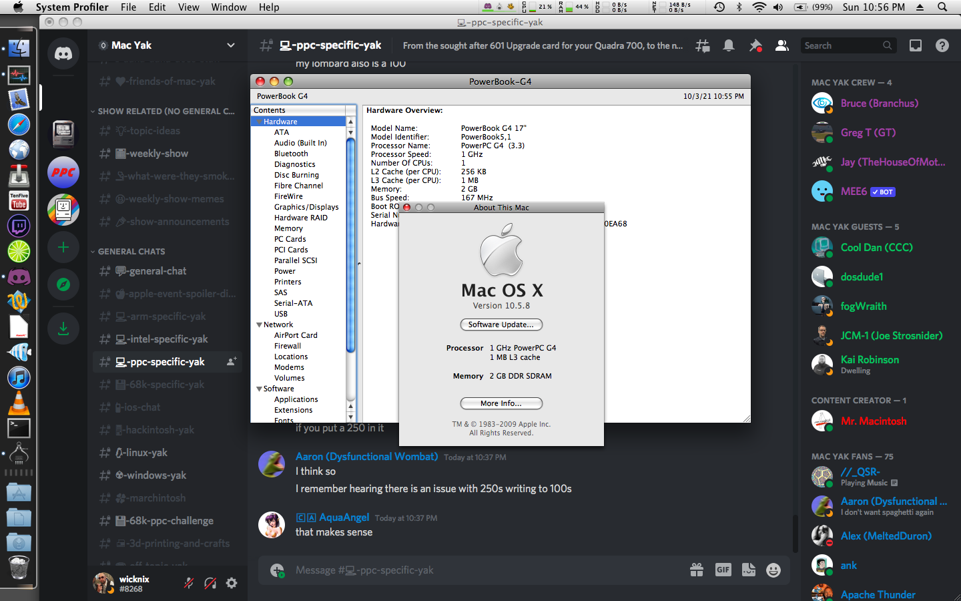
Task: Open Discord inbox icon
Action: pos(916,45)
